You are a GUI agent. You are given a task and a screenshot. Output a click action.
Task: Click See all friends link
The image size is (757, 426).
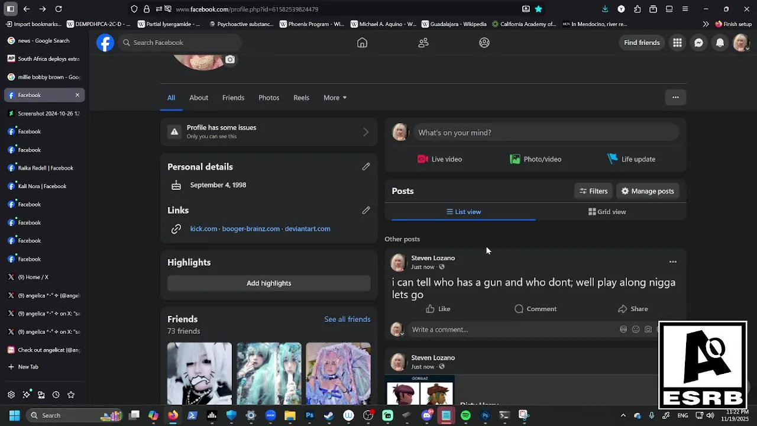coord(347,319)
